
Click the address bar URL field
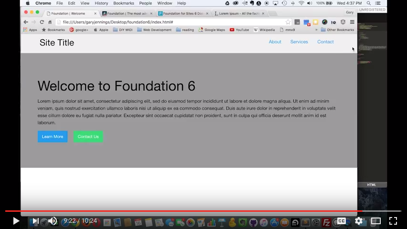167,22
